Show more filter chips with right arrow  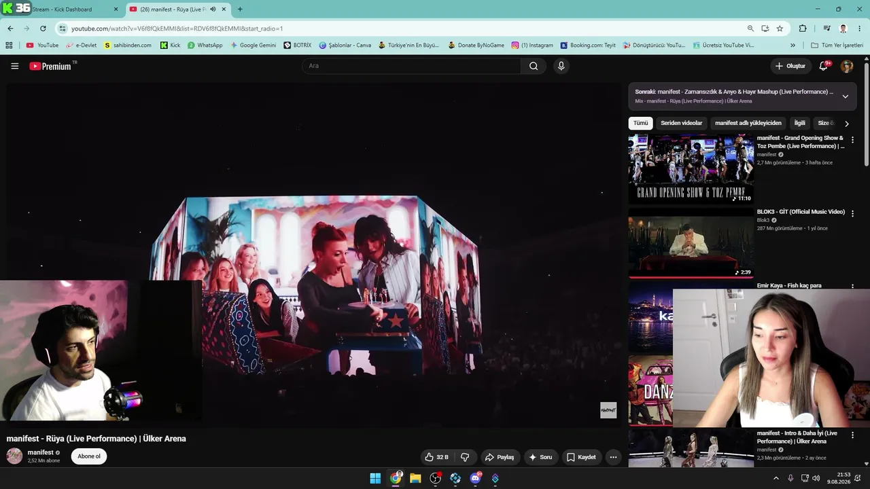point(846,124)
